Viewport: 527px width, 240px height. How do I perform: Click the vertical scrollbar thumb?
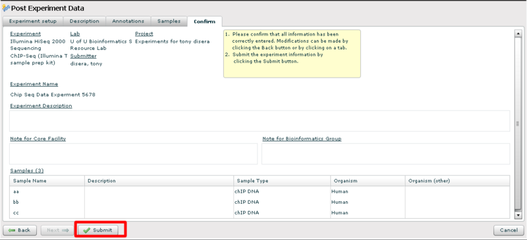pos(518,124)
